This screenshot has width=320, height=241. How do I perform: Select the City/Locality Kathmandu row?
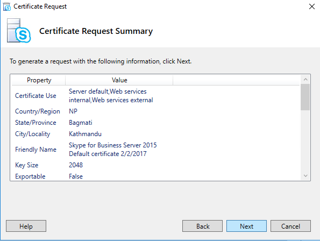[156, 134]
